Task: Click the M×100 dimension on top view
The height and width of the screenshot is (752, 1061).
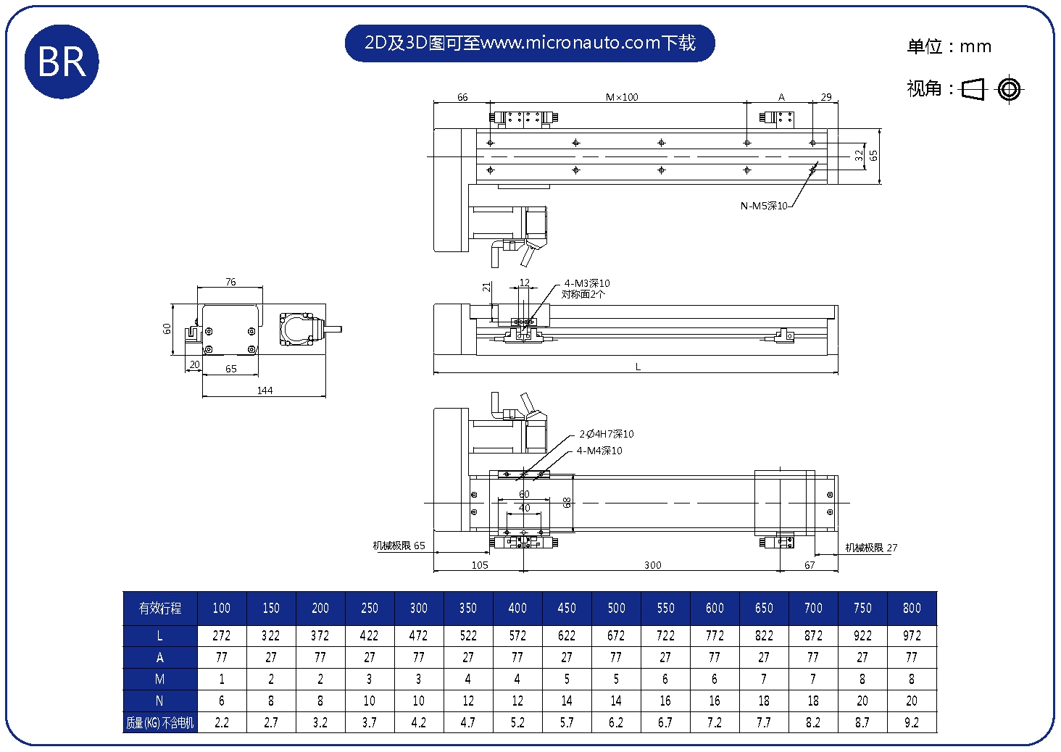Action: pos(622,97)
